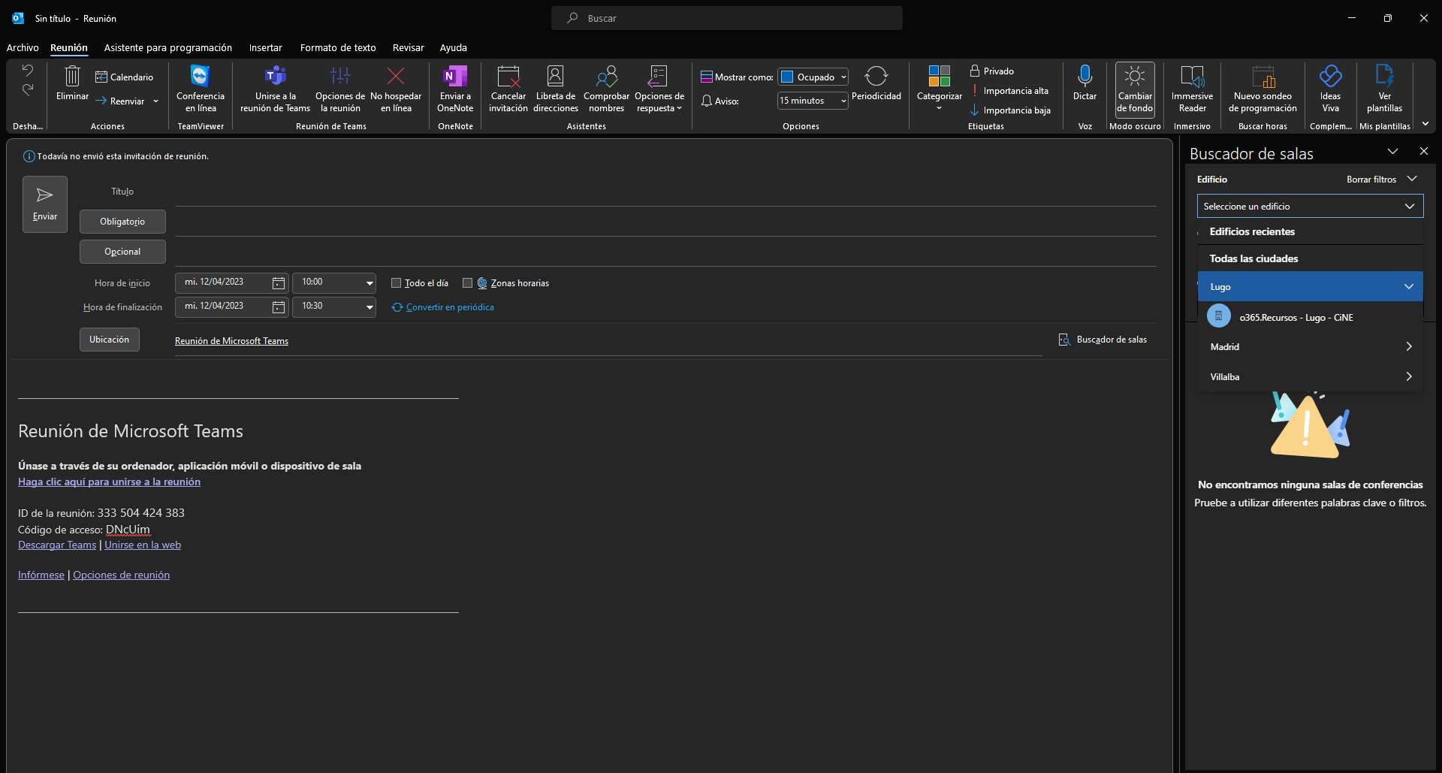Click Unirse a la reunión de Teams
This screenshot has width=1442, height=773.
pyautogui.click(x=275, y=89)
